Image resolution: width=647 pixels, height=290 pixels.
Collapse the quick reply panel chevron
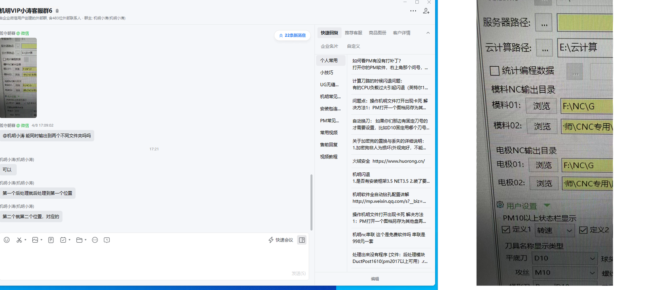428,33
